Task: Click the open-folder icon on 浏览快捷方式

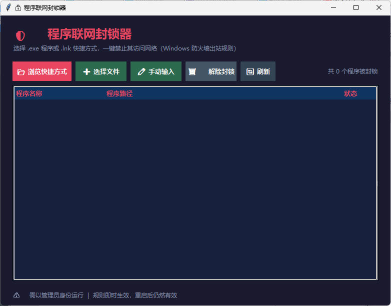Action: (21, 72)
